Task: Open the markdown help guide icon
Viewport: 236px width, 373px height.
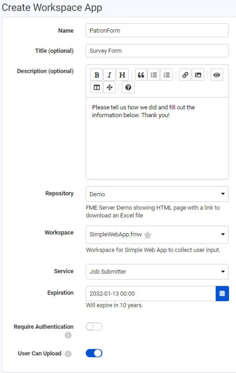Action: coord(128,87)
